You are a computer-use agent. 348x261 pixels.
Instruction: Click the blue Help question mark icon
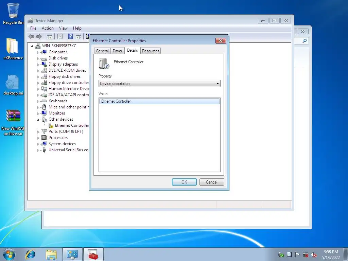coord(70,36)
